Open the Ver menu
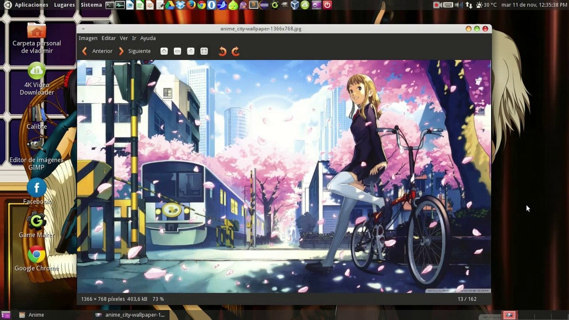This screenshot has width=569, height=320. click(124, 38)
